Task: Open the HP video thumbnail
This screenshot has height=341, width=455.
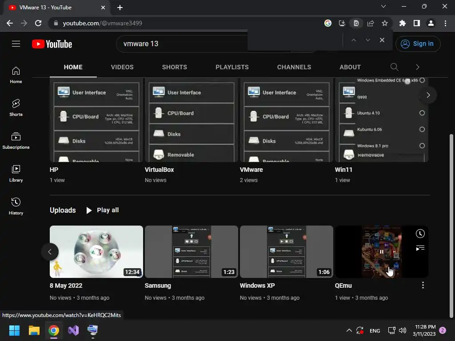Action: coord(96,120)
